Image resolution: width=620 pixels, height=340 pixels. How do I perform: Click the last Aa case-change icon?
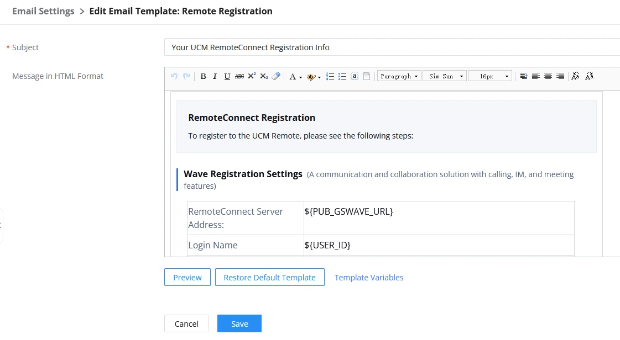click(x=589, y=76)
